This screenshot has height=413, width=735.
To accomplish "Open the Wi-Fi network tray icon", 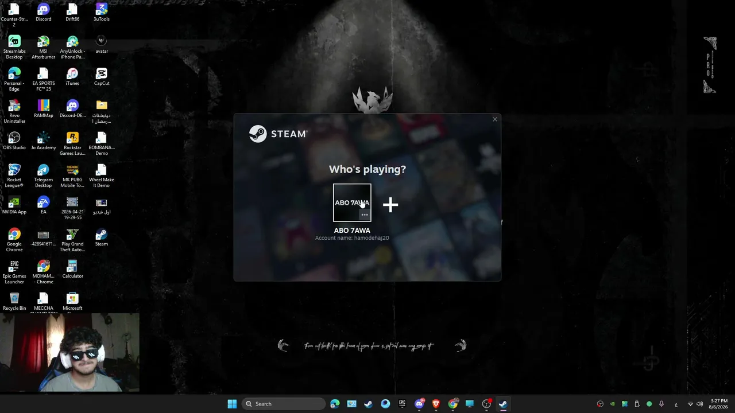I will [690, 404].
